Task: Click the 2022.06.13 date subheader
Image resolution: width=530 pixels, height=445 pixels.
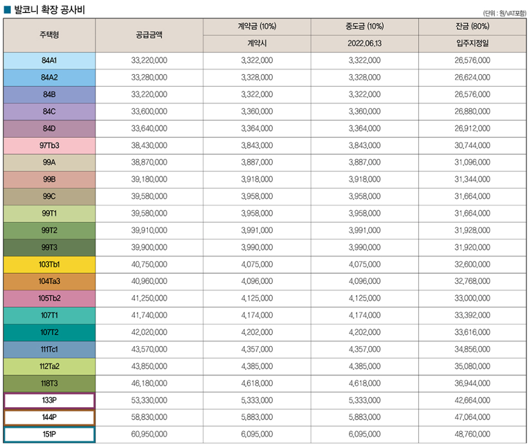Action: click(x=365, y=44)
